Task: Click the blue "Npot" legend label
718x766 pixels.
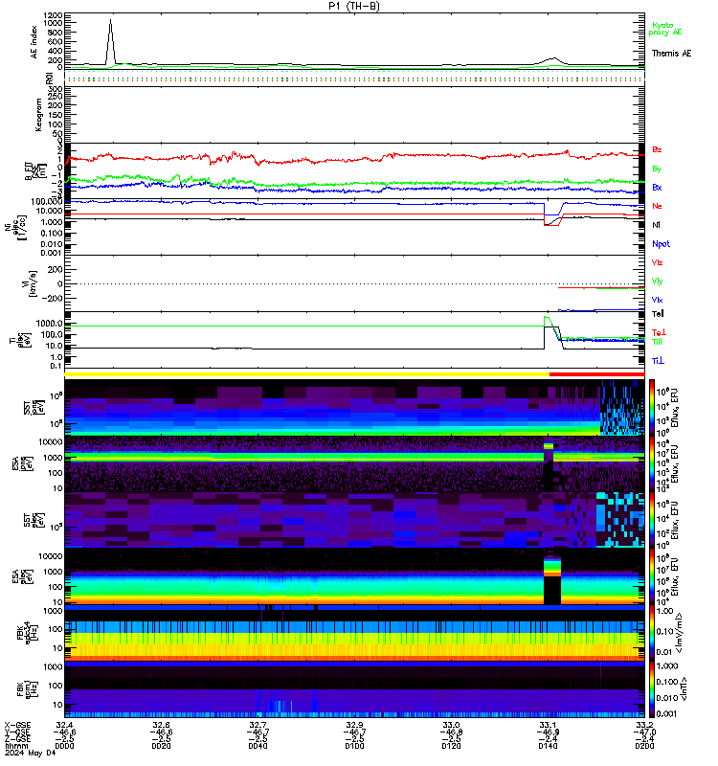Action: [661, 244]
